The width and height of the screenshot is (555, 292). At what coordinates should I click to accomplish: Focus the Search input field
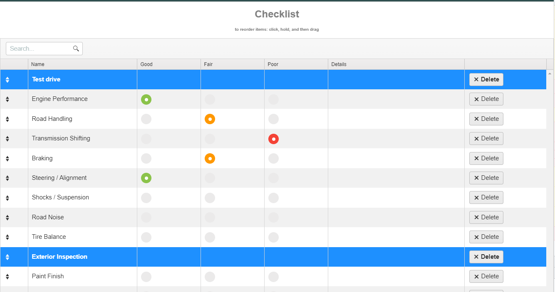[x=40, y=49]
